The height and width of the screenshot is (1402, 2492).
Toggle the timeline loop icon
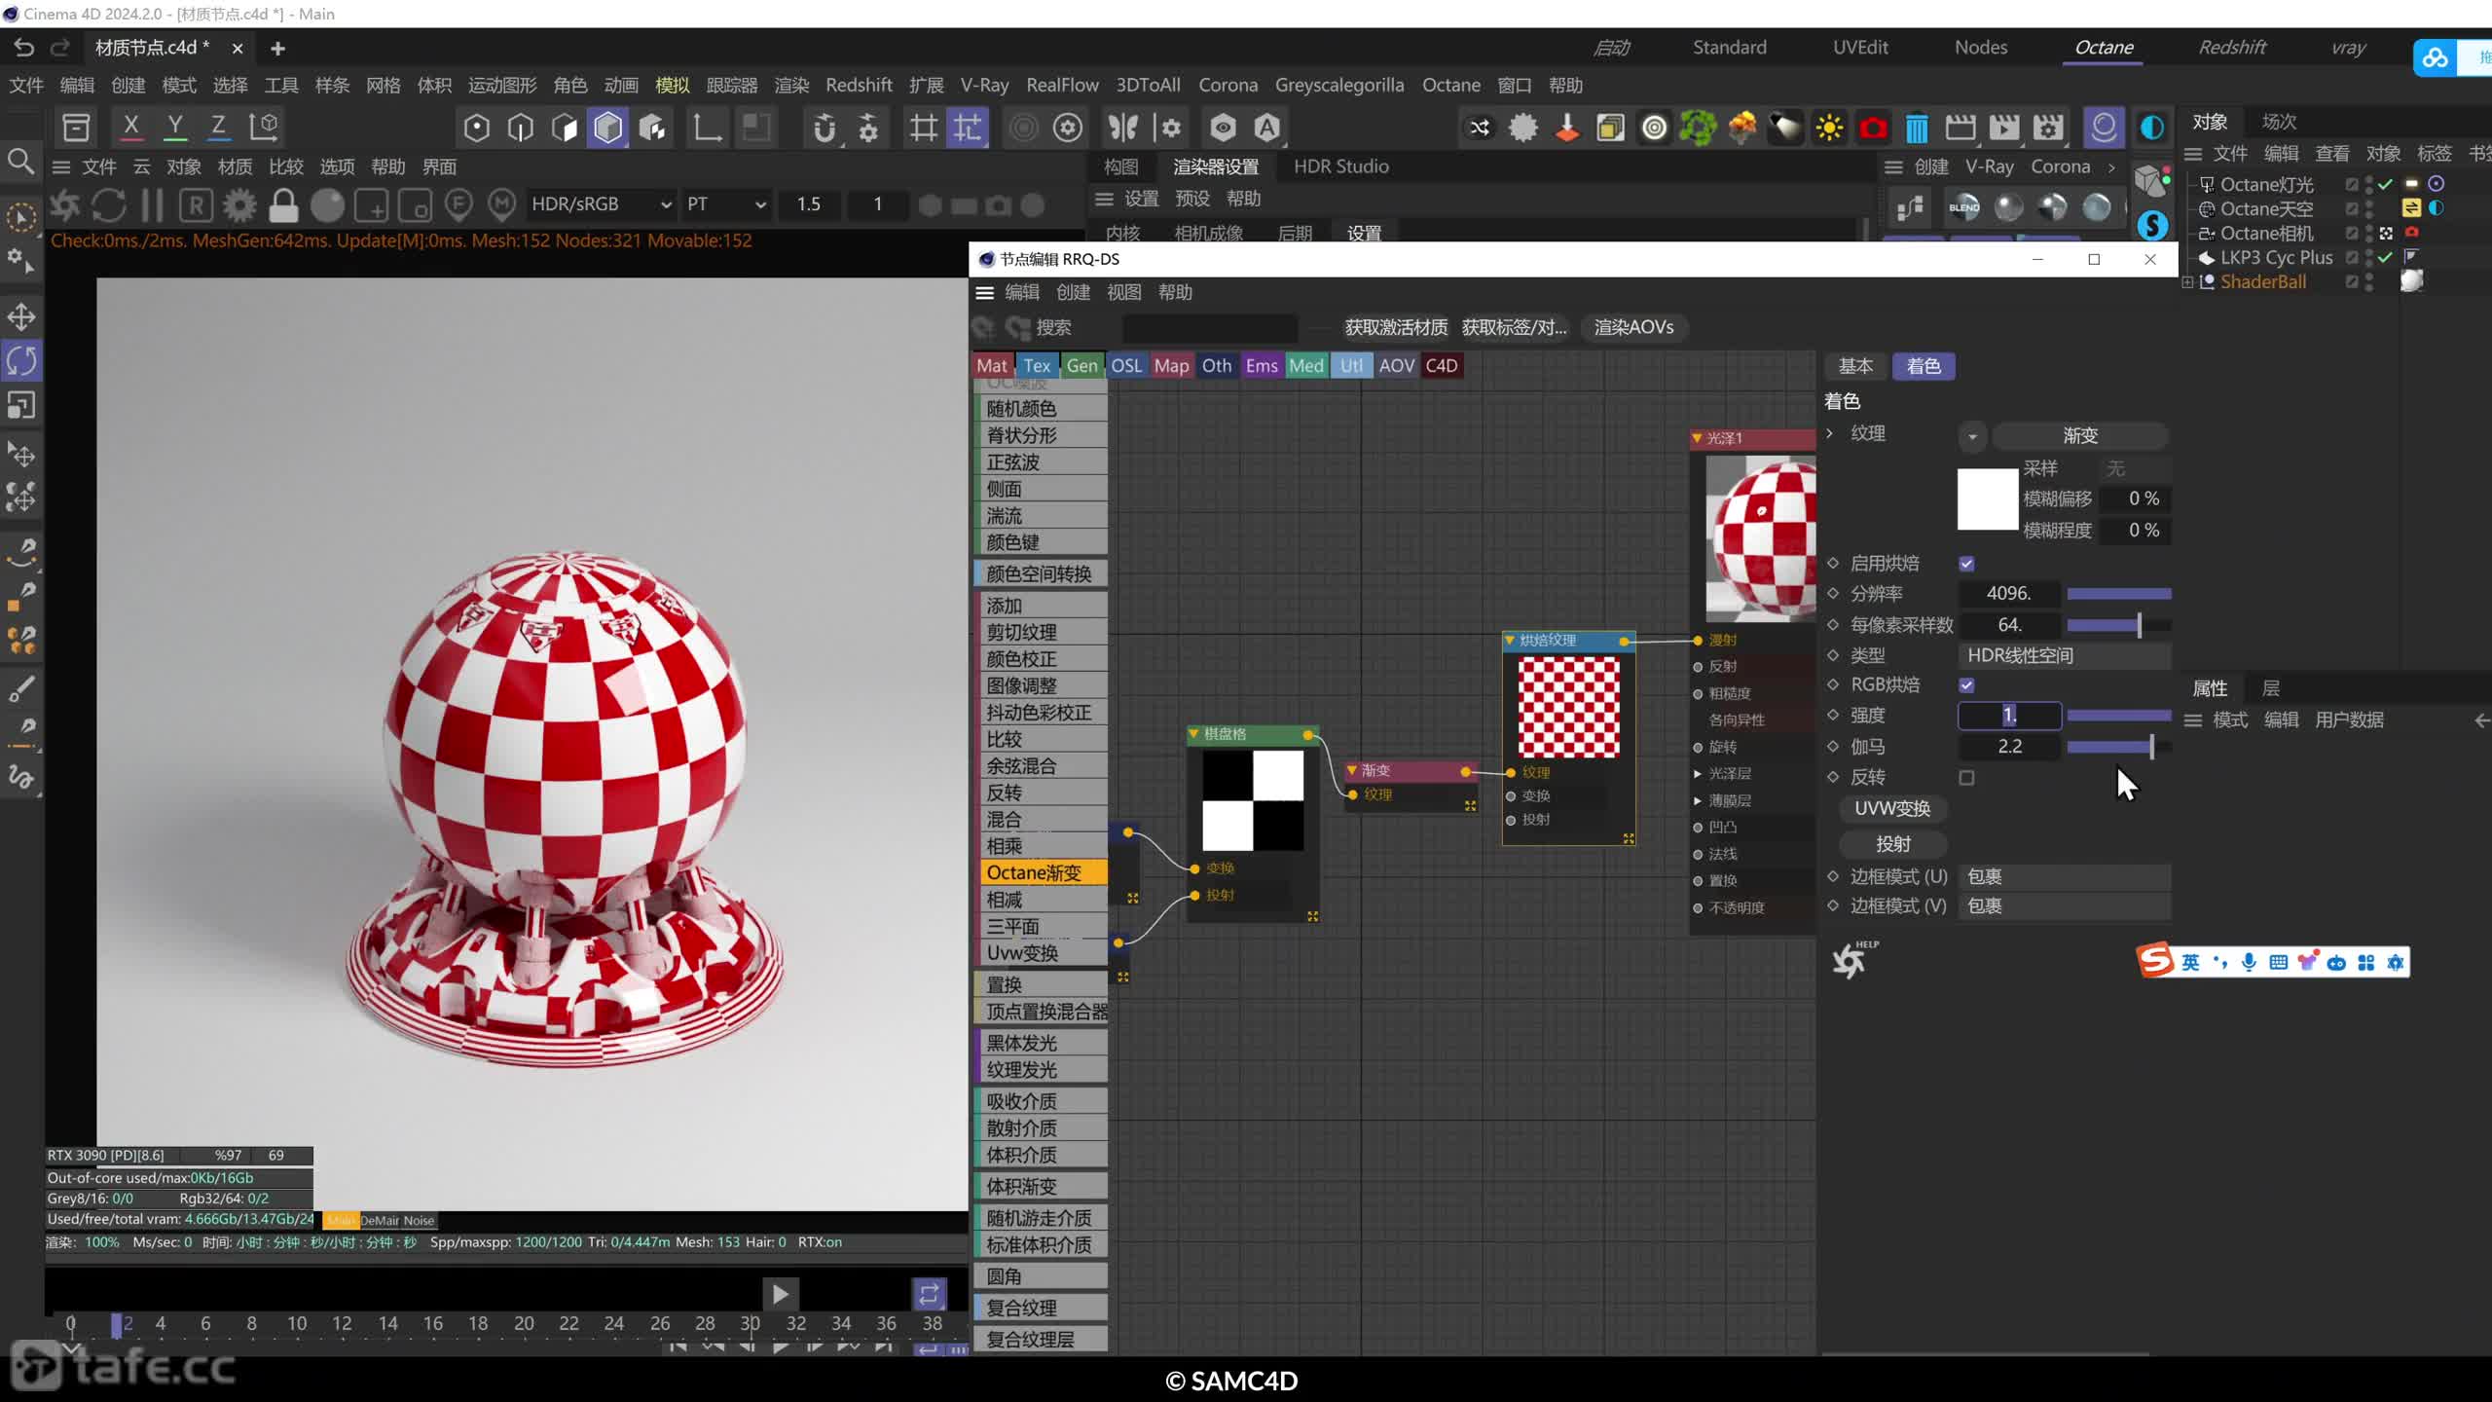point(929,1293)
